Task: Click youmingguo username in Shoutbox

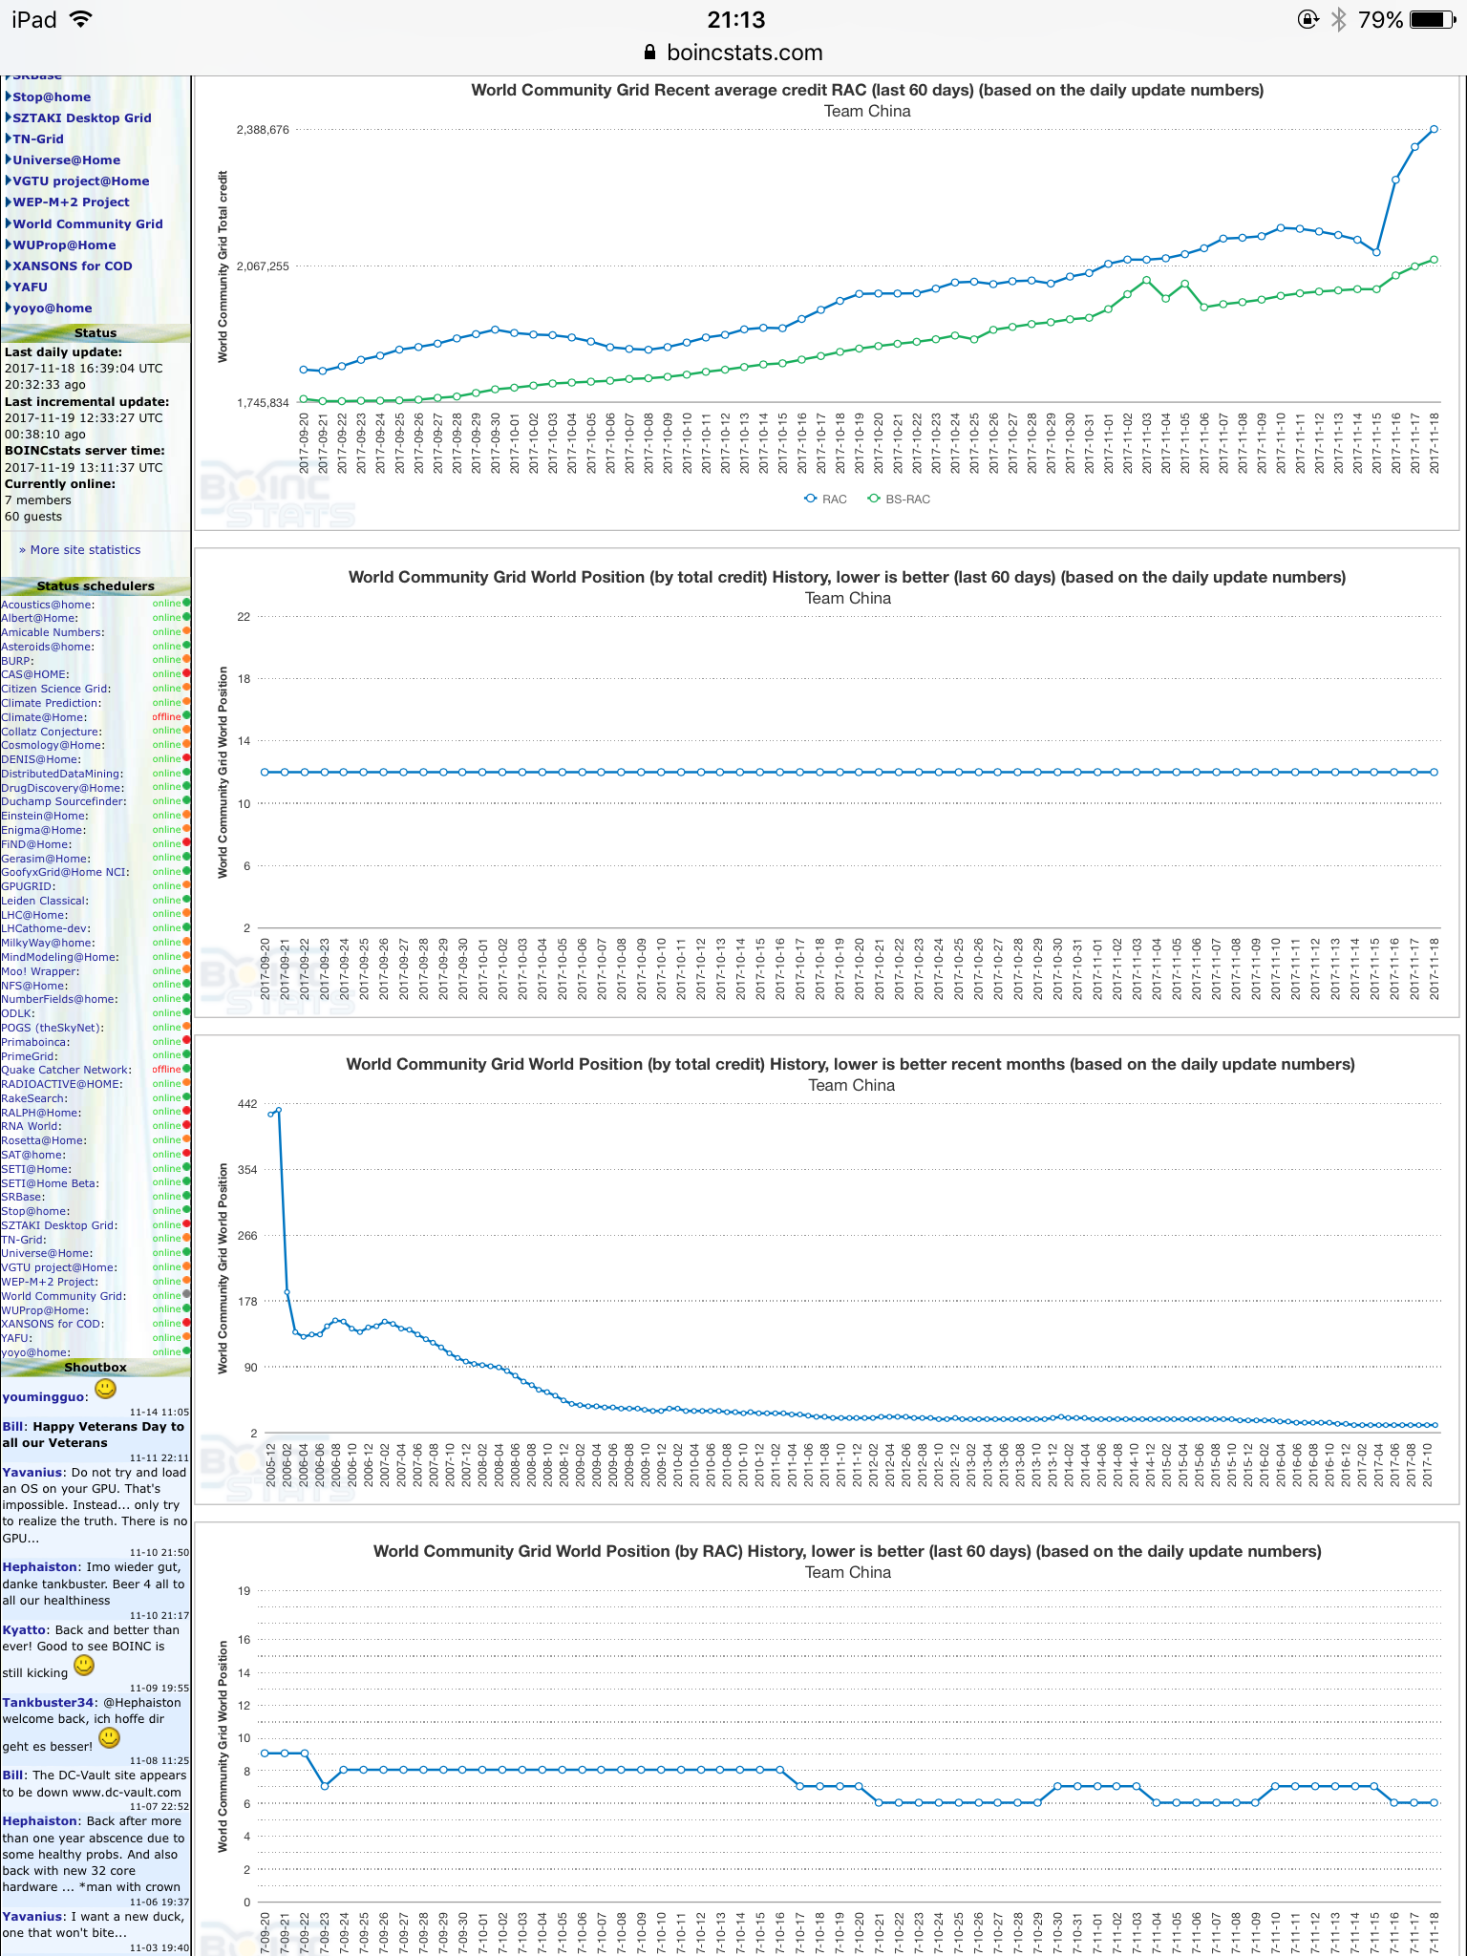Action: 45,1396
